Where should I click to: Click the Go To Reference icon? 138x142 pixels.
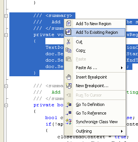tap(69, 113)
